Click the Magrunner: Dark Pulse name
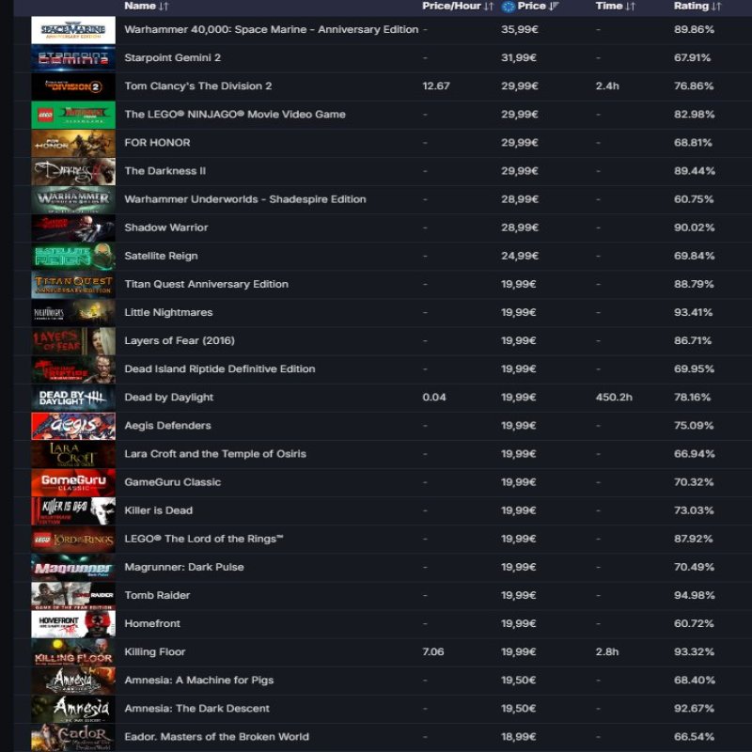Screen dimensions: 752x752 [x=184, y=567]
